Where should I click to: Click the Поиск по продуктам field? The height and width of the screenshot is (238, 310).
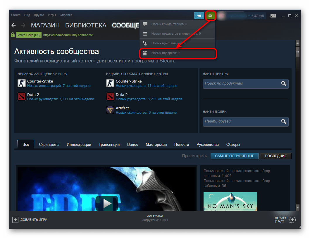click(x=246, y=84)
